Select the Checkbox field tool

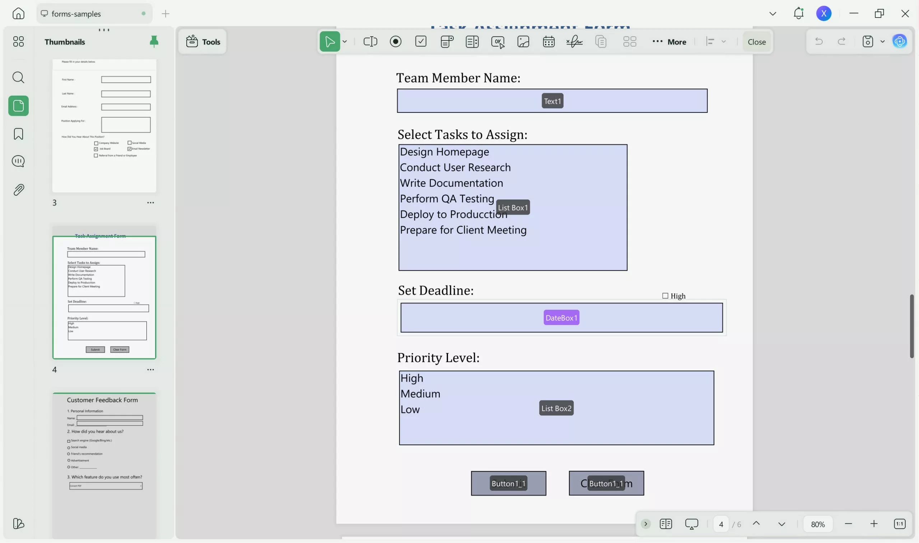421,41
